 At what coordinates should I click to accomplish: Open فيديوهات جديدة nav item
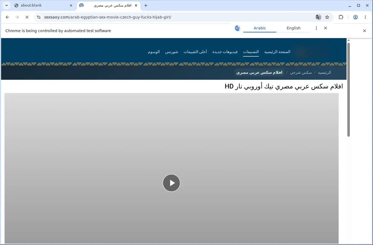225,52
